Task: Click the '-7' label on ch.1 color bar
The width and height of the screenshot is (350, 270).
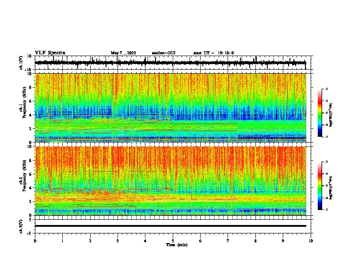Action: (x=326, y=137)
